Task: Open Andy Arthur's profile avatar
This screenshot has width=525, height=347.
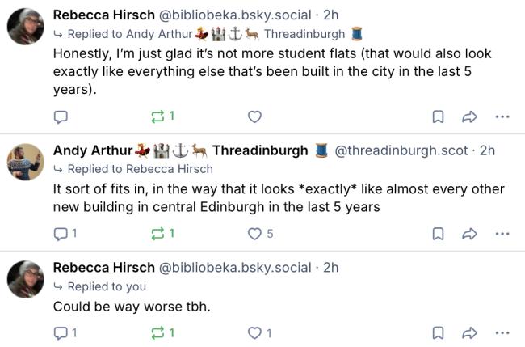Action: pos(25,162)
